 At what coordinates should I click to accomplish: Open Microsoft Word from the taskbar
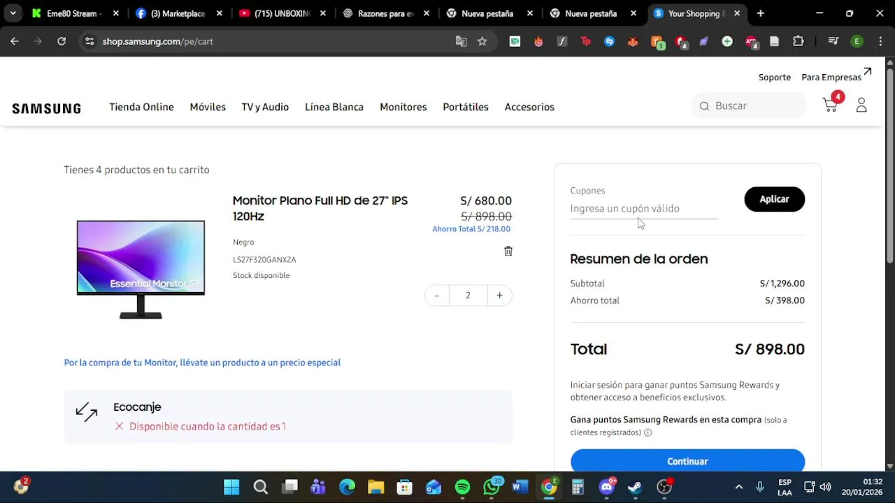(520, 487)
